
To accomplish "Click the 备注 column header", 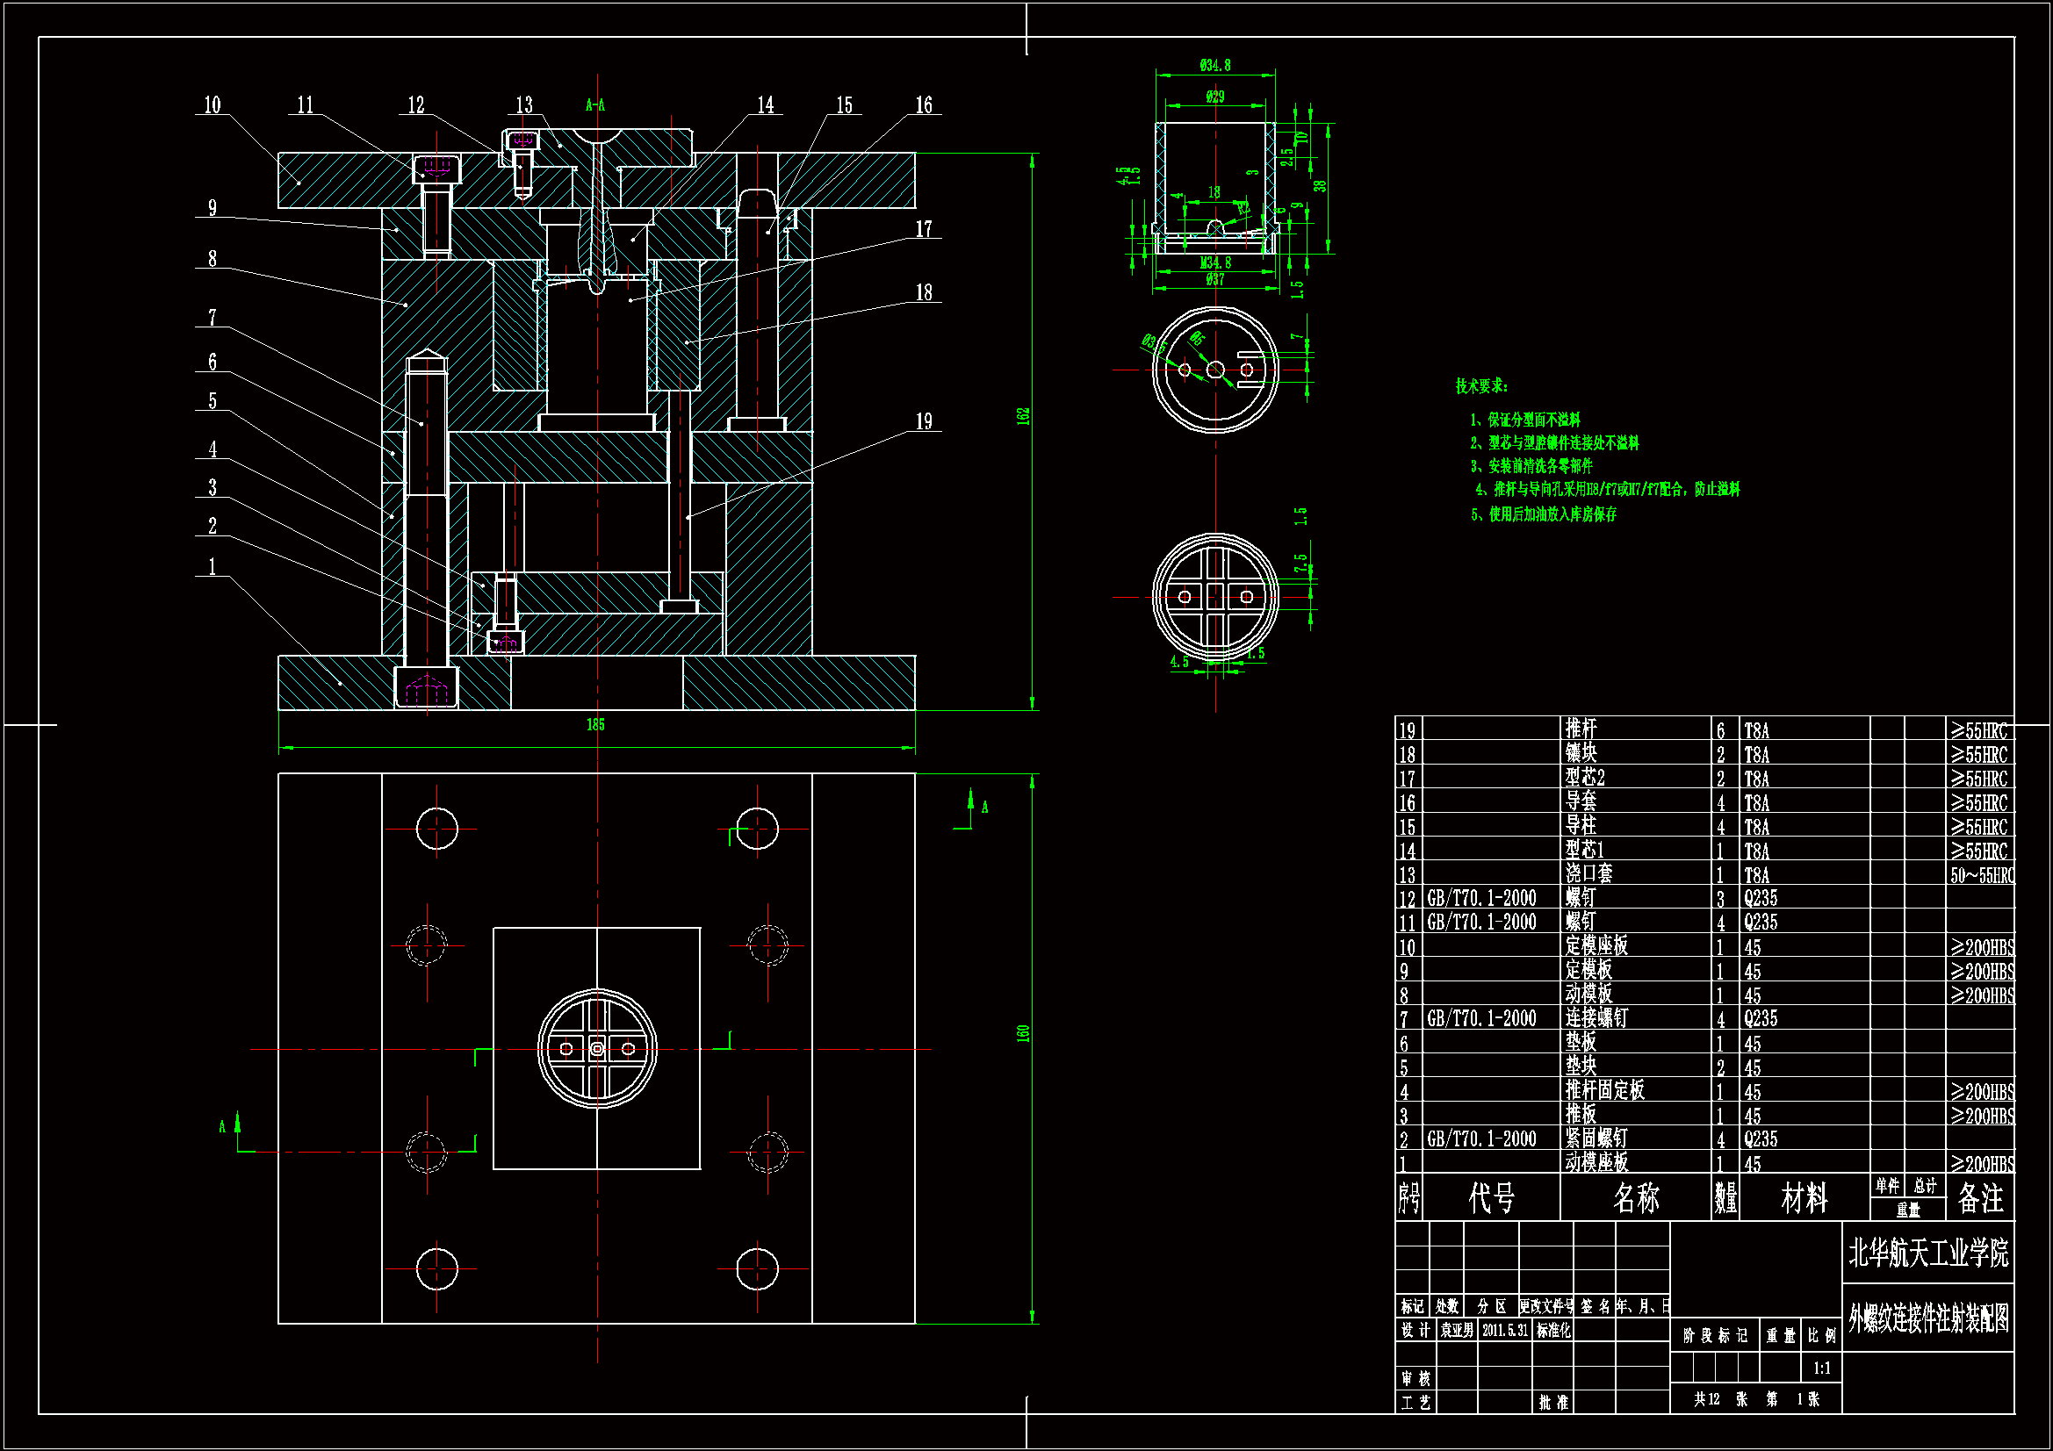I will click(1979, 1198).
